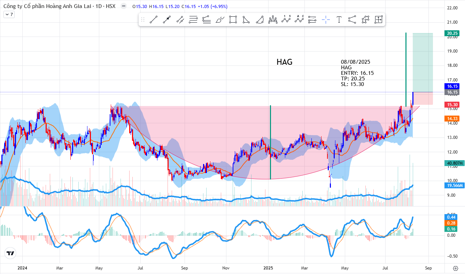Image resolution: width=465 pixels, height=274 pixels.
Task: Click the red 15.30 stop-loss price label
Action: click(452, 104)
